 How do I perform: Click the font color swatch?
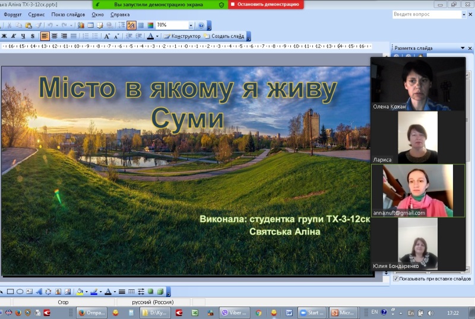[150, 36]
